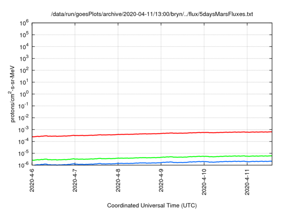300x210 pixels.
Task: Click the 10^-4 y-axis tick label
Action: 23,142
